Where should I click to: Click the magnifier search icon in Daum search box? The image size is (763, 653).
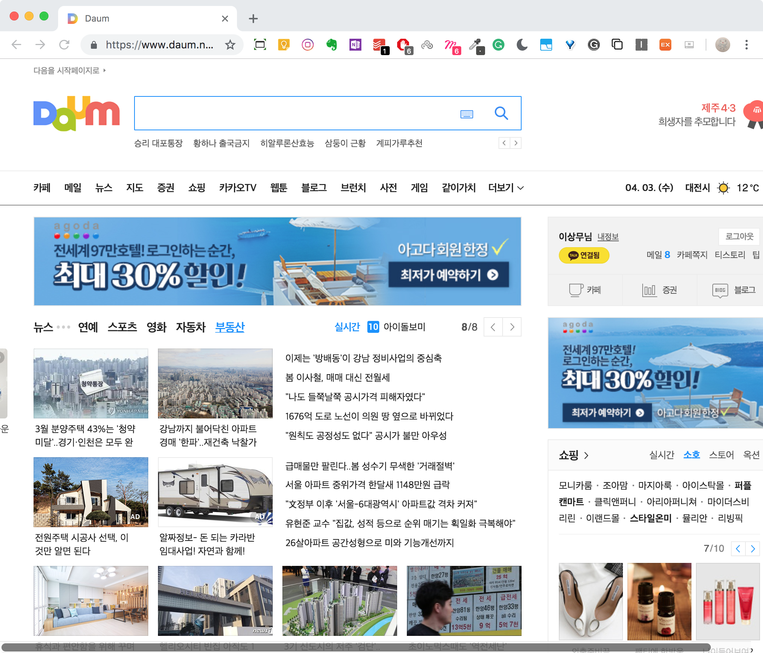(x=501, y=113)
